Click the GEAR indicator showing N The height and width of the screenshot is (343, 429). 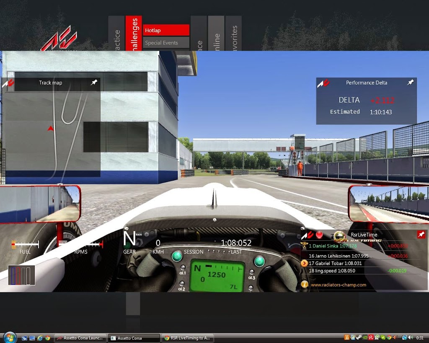point(129,239)
